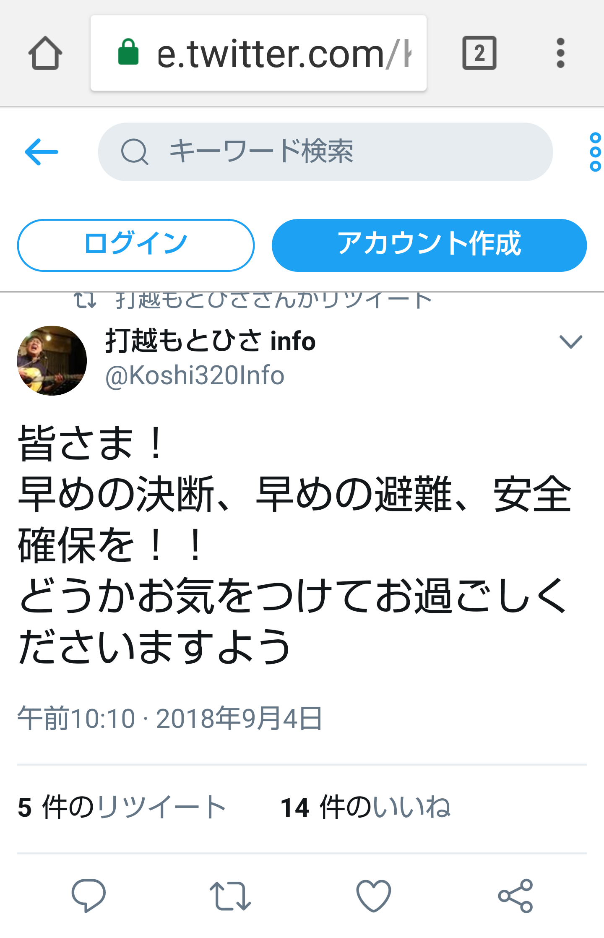Open the browser three-dot menu
Viewport: 604px width, 938px height.
click(560, 53)
